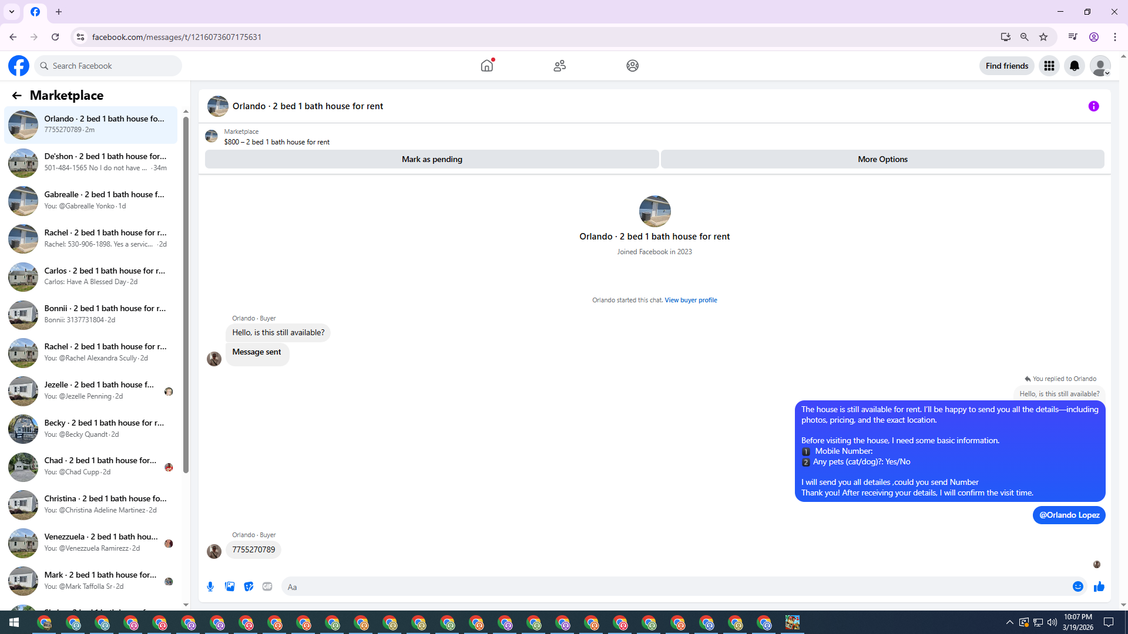Open the View buyer profile link
This screenshot has width=1128, height=634.
point(690,300)
